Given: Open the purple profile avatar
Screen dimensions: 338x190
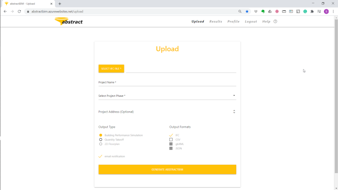Looking at the screenshot, I should (x=326, y=11).
